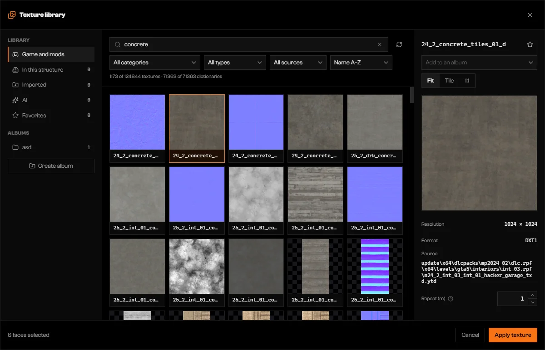Switch preview to Fit mode
545x350 pixels.
point(431,81)
